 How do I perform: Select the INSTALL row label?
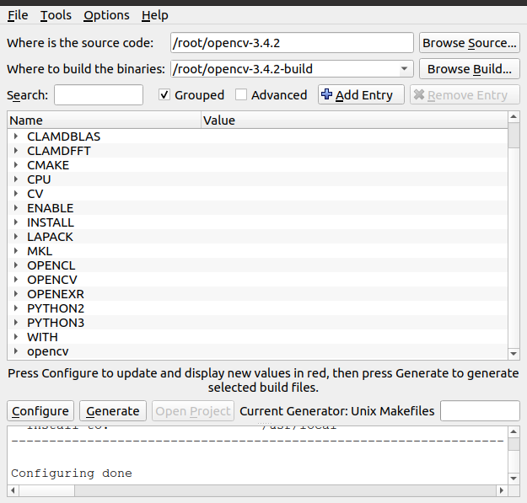(51, 222)
